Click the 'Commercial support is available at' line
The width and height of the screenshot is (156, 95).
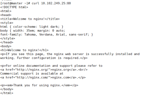pos(32,73)
